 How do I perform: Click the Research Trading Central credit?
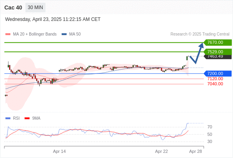[x=200, y=34]
